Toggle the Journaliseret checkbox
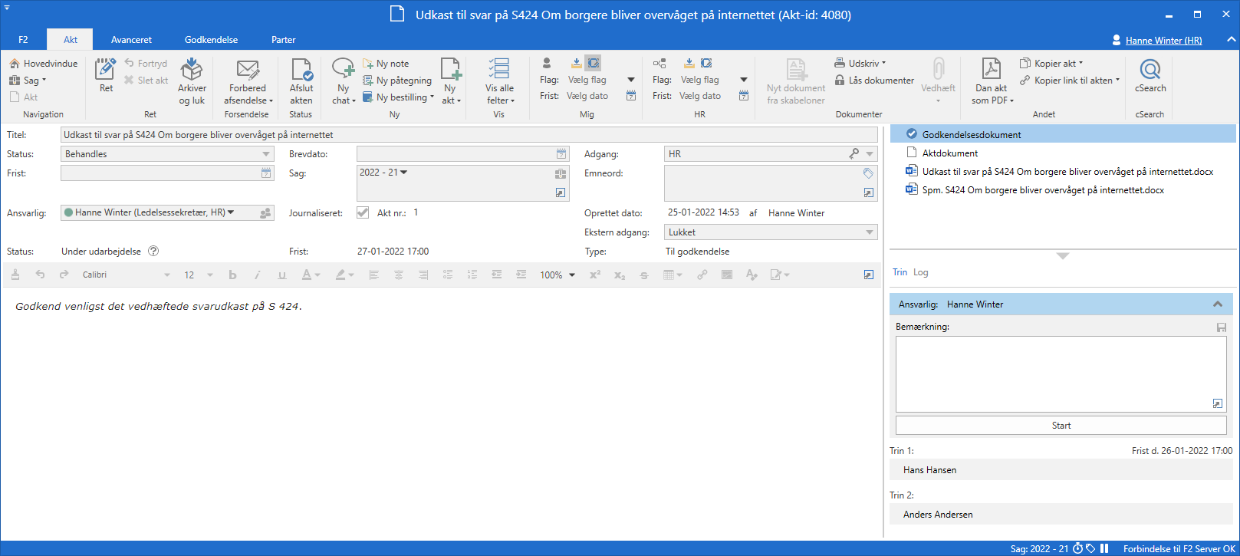 363,213
